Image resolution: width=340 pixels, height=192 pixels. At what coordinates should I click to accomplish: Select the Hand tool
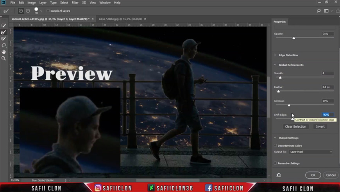tap(4, 52)
